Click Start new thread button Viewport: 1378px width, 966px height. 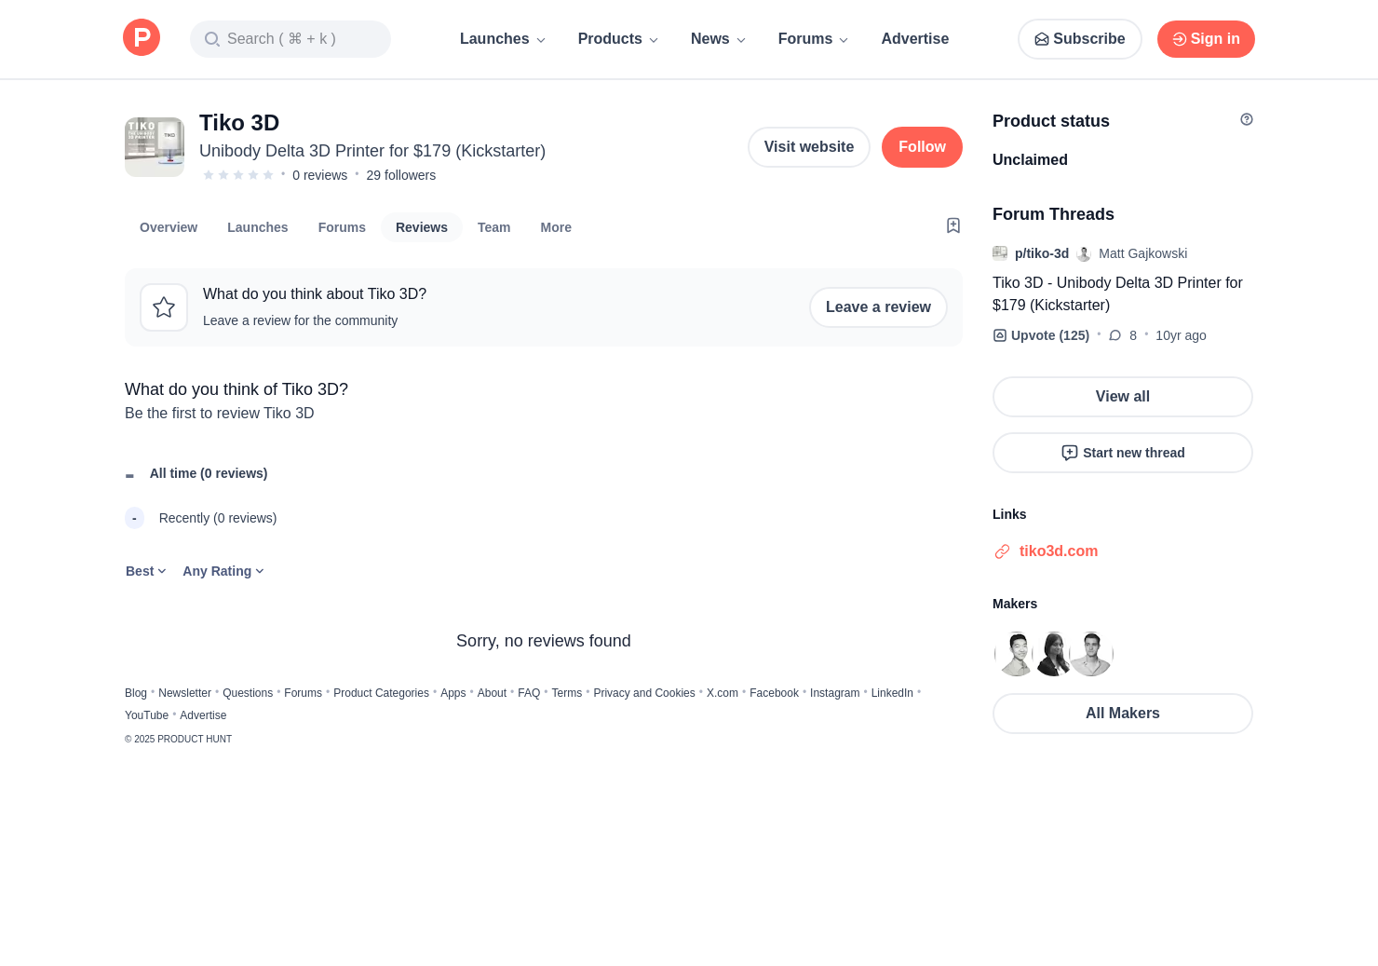tap(1123, 453)
